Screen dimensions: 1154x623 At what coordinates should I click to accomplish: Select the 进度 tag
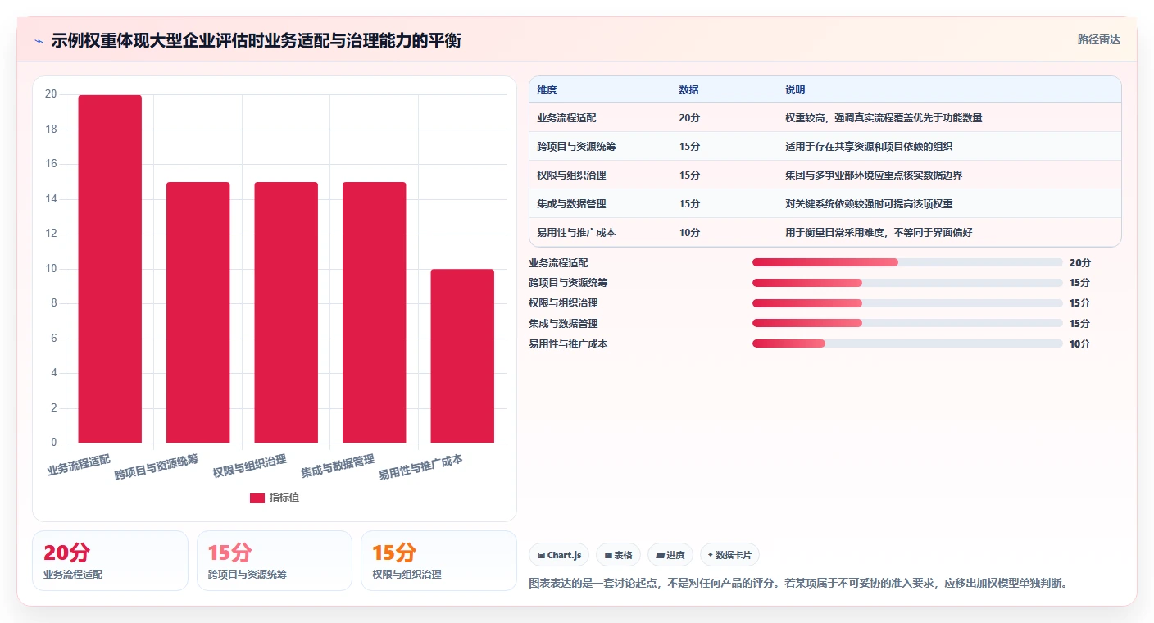pos(670,555)
